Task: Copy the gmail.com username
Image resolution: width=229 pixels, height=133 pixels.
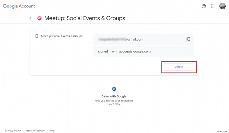Action: click(x=188, y=39)
